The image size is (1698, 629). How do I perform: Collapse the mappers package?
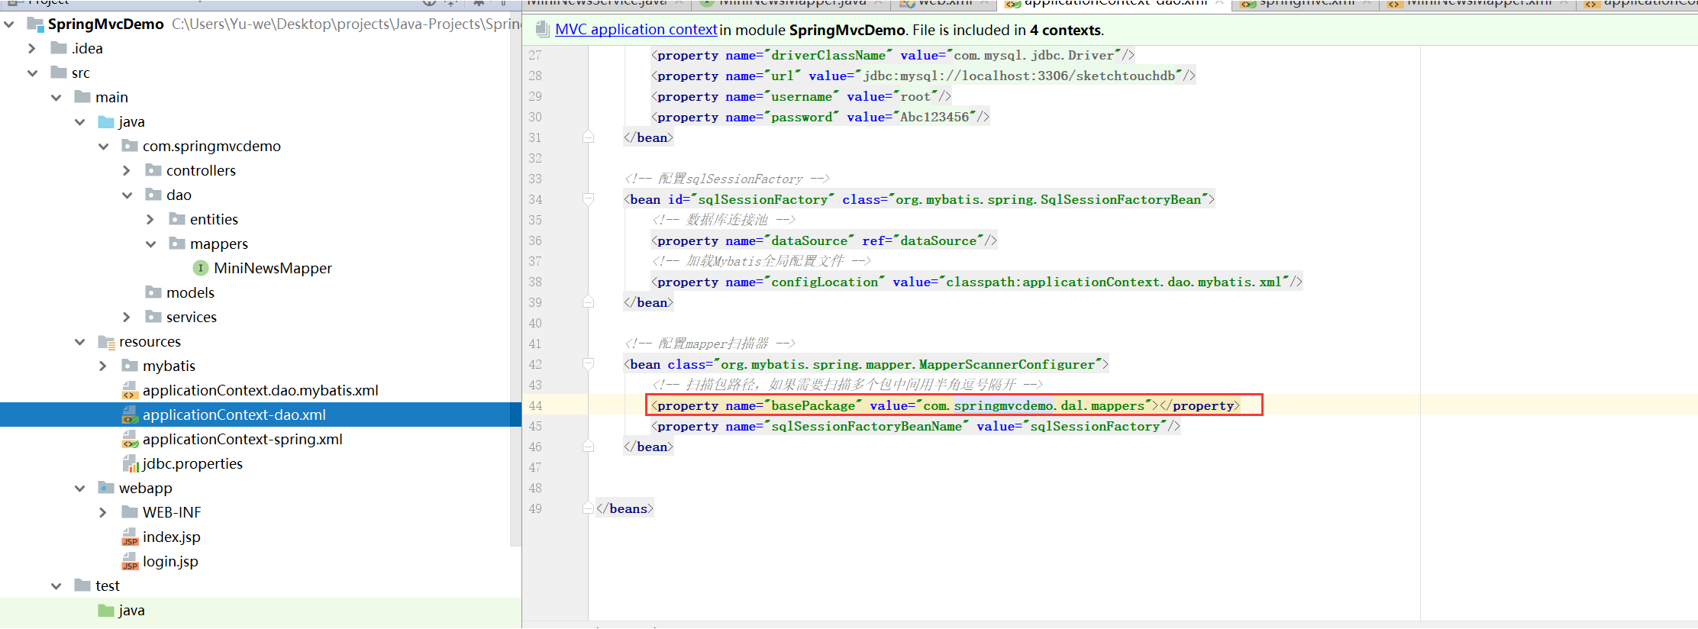pyautogui.click(x=150, y=244)
